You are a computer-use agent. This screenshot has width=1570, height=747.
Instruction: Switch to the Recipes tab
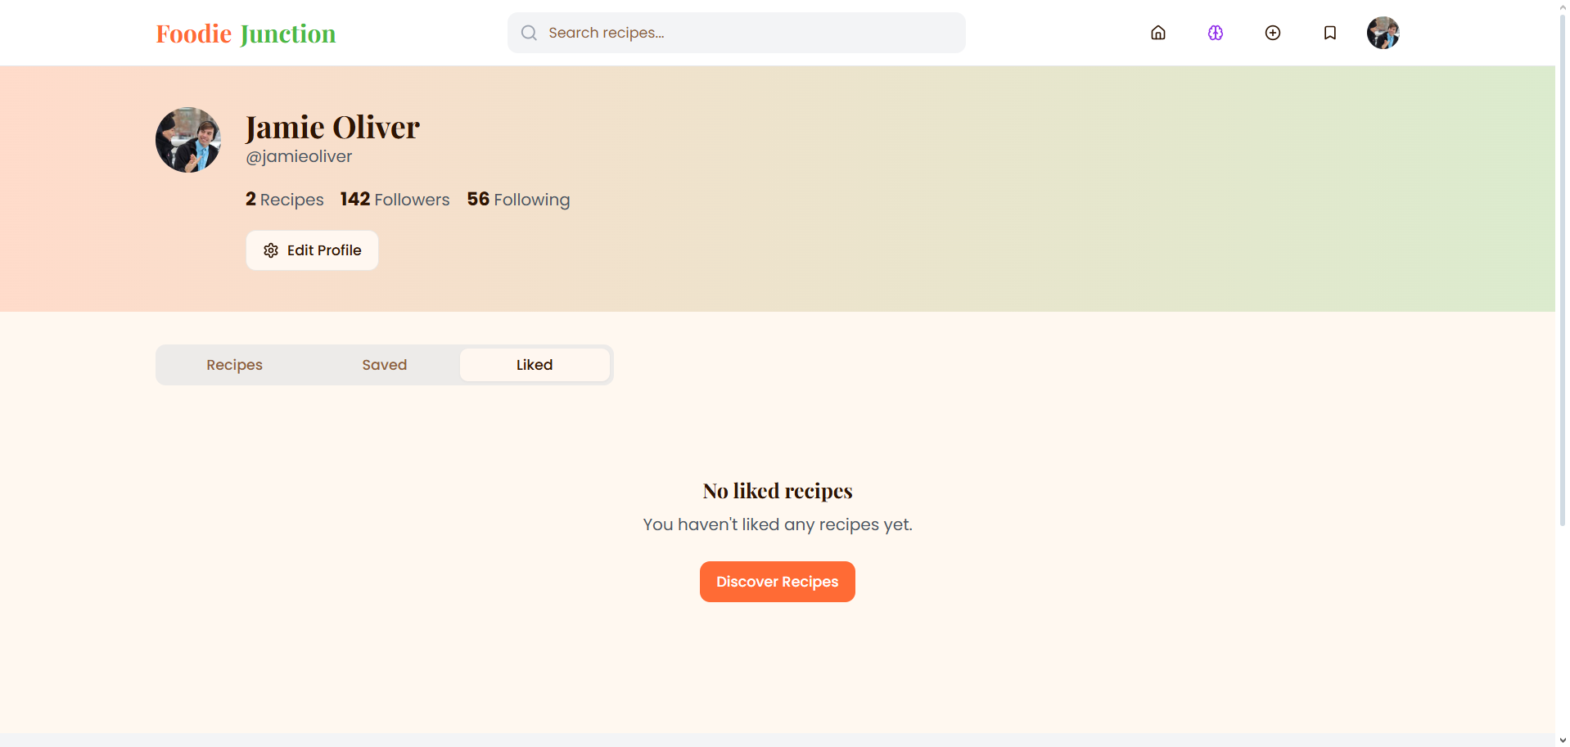[x=234, y=365]
